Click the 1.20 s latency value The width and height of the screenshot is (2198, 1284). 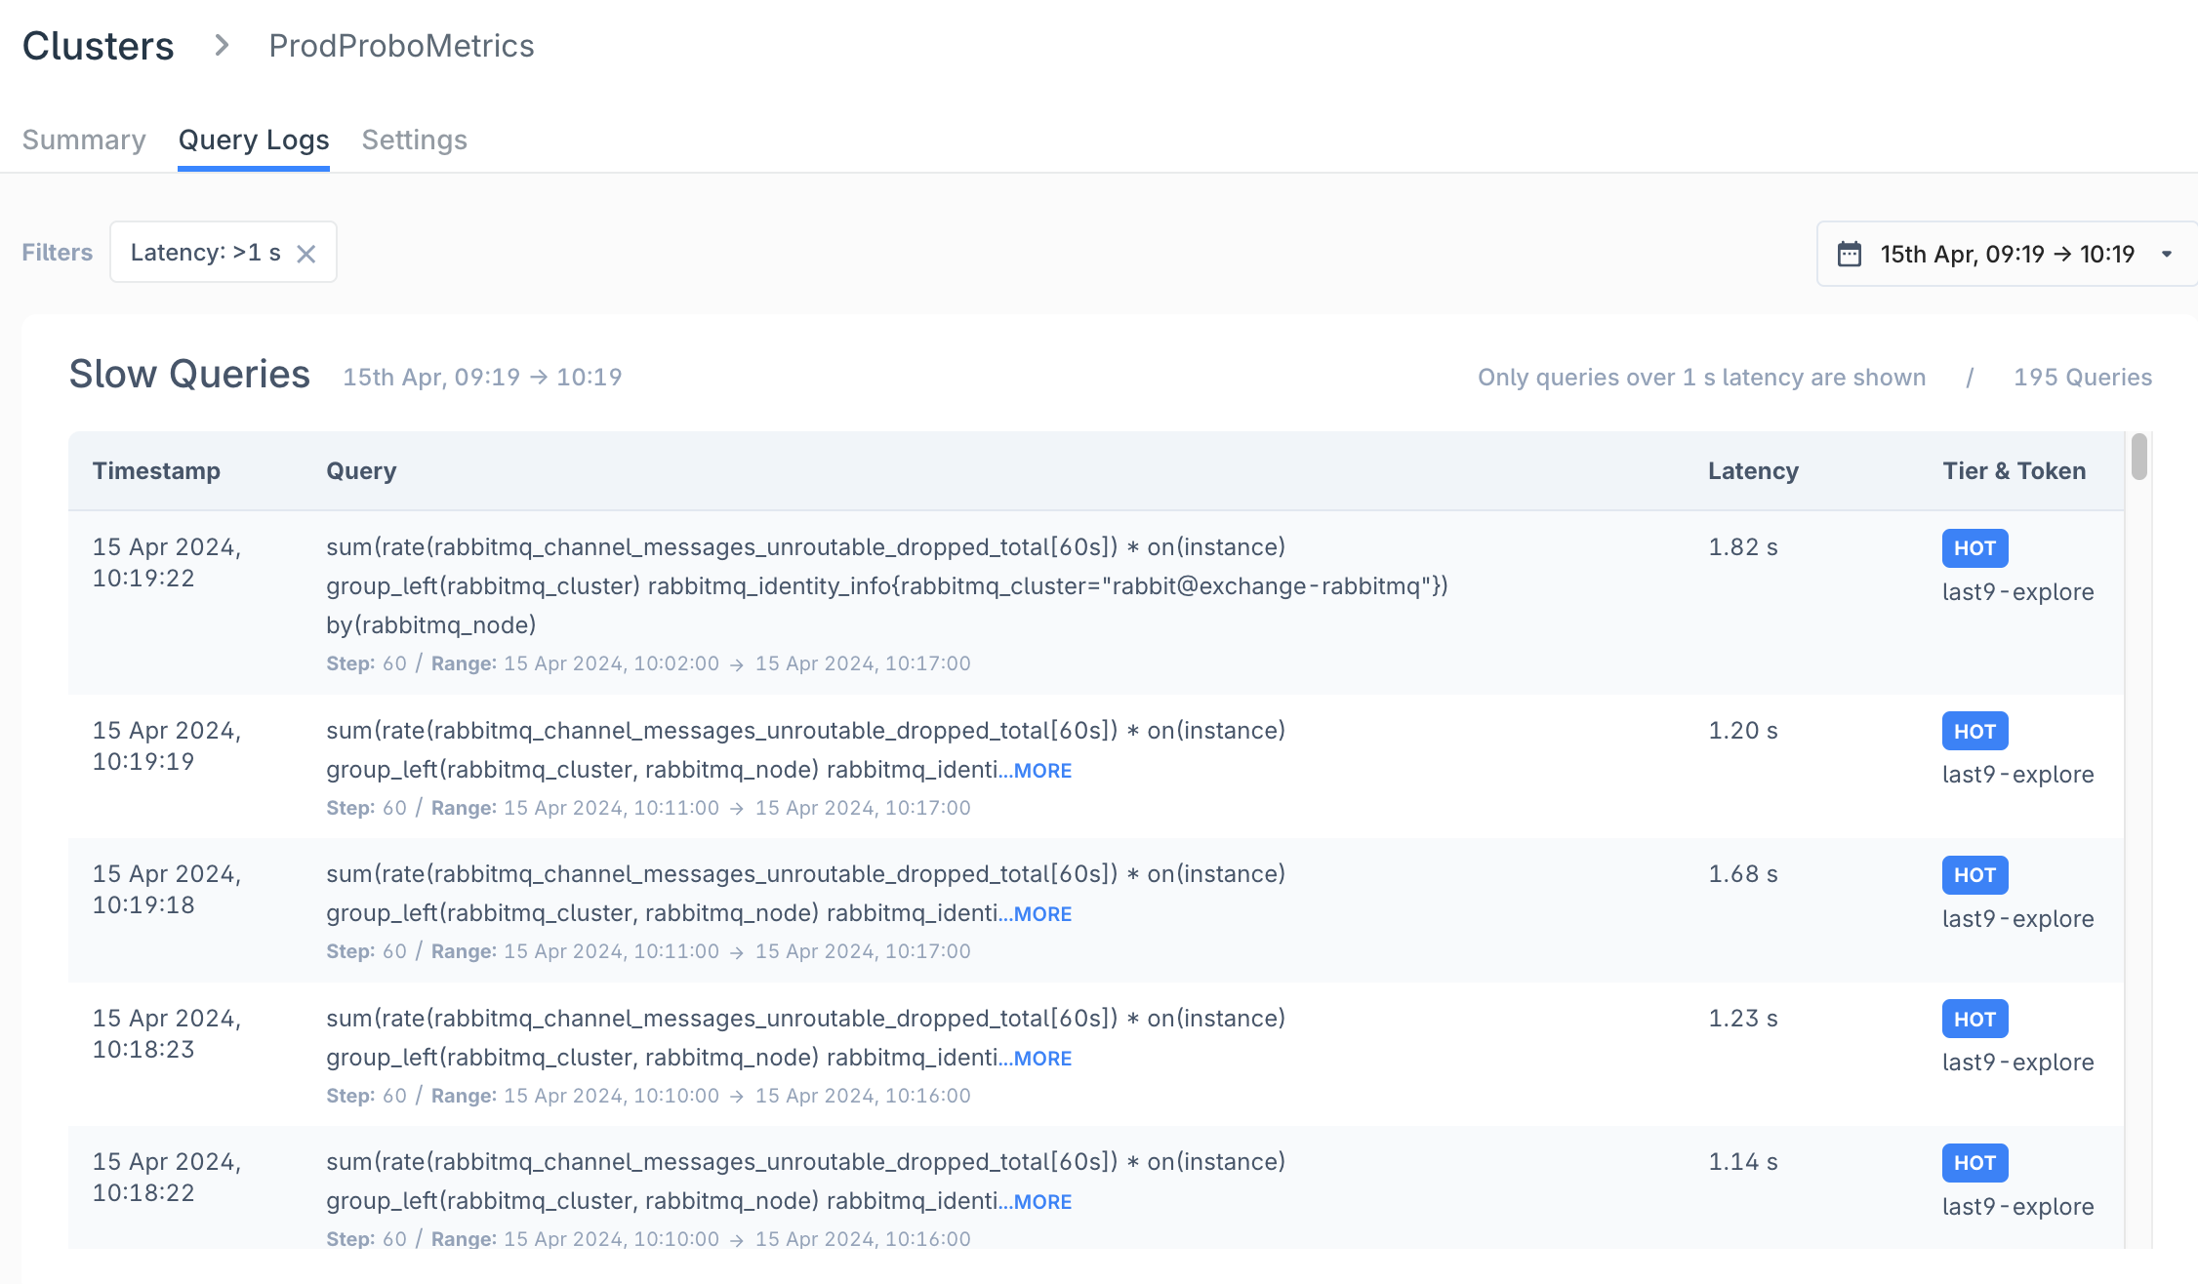[1743, 731]
